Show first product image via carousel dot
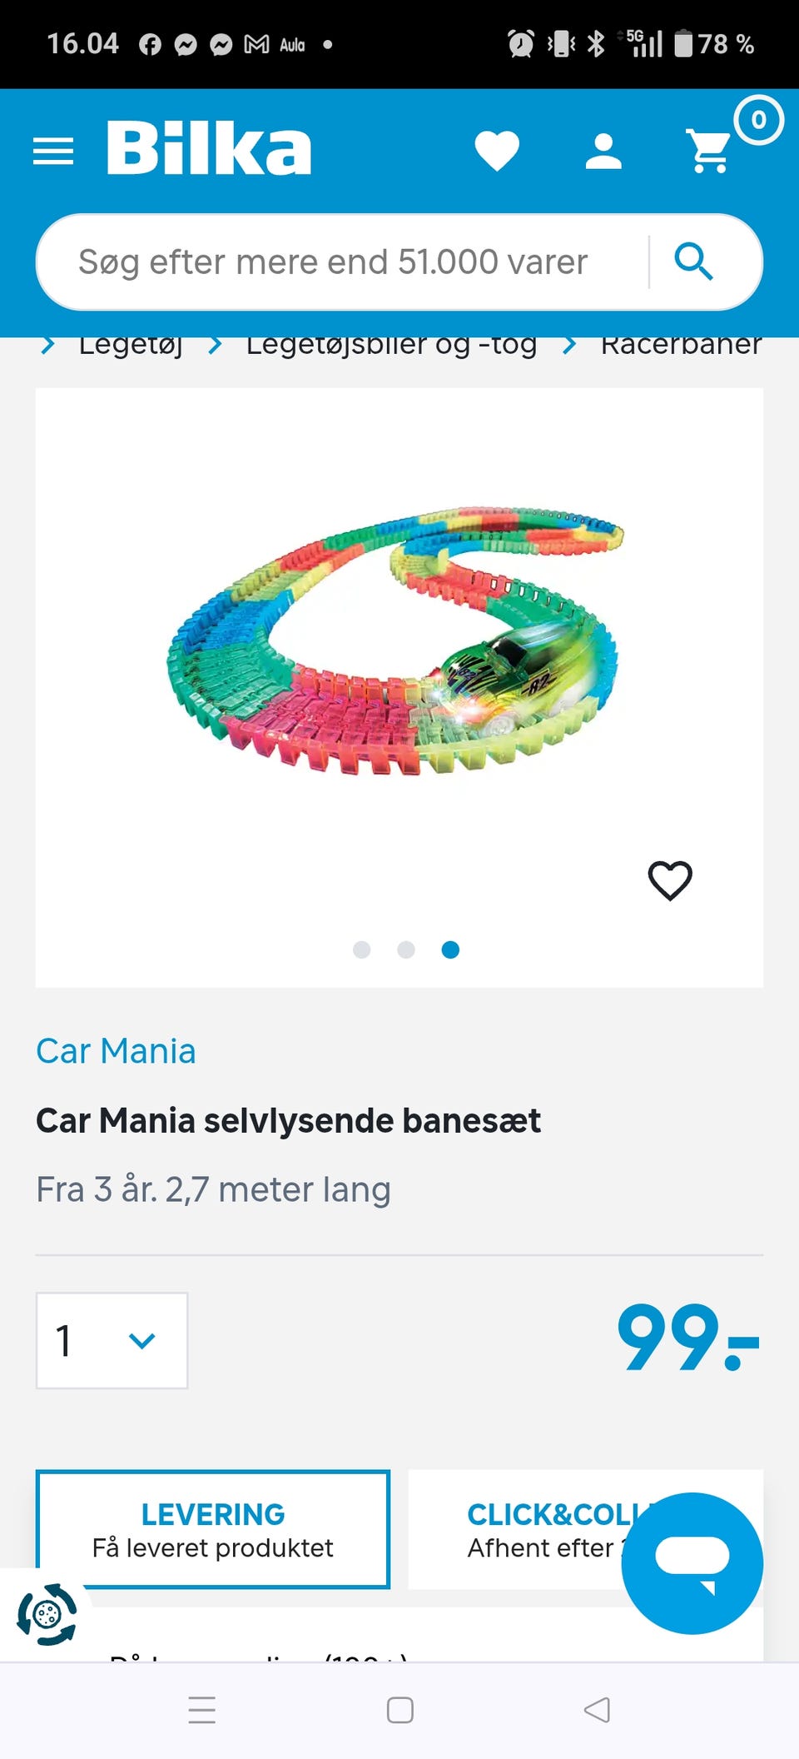The width and height of the screenshot is (799, 1759). pyautogui.click(x=361, y=949)
